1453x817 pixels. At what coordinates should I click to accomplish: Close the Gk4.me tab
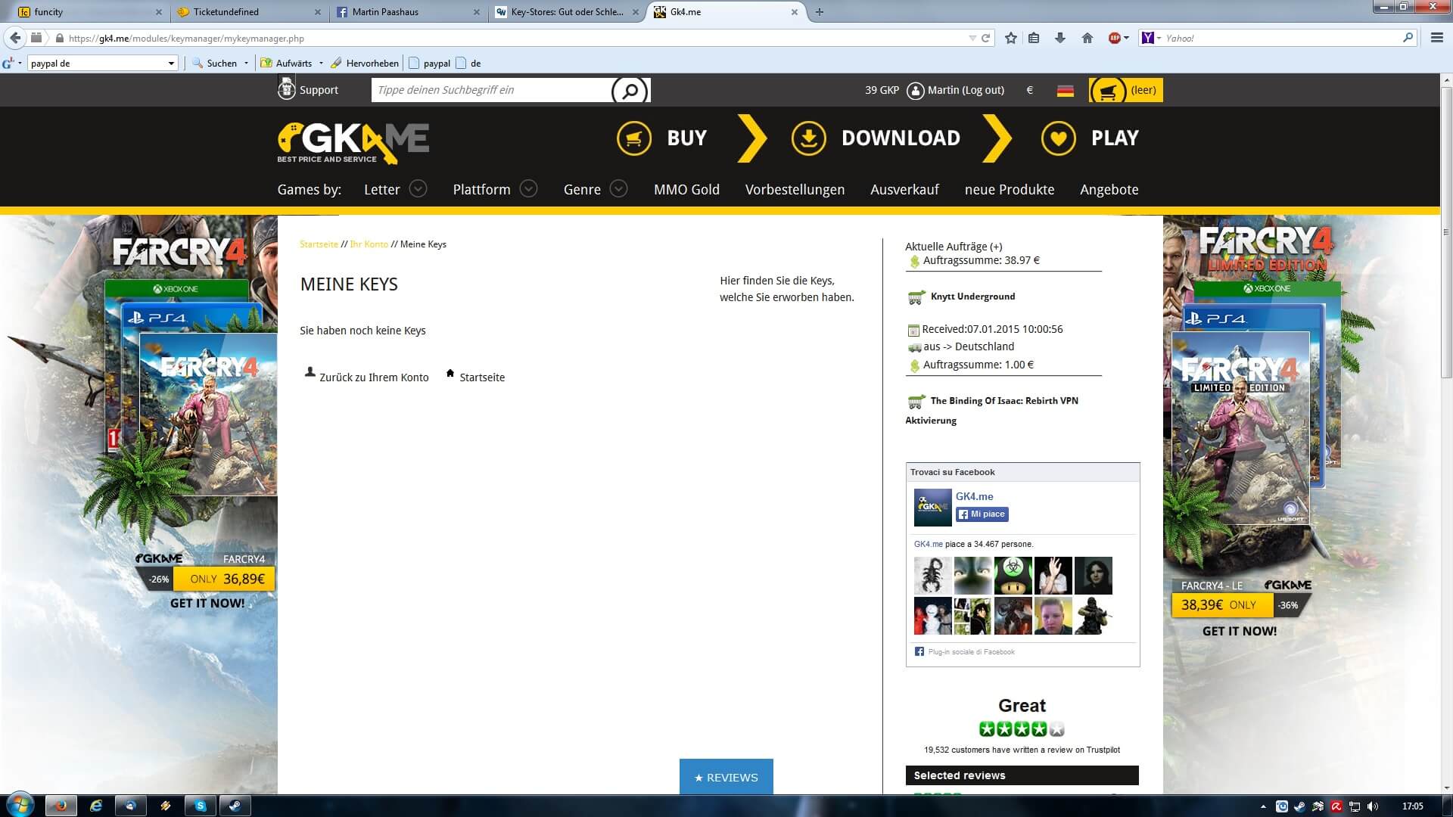795,12
